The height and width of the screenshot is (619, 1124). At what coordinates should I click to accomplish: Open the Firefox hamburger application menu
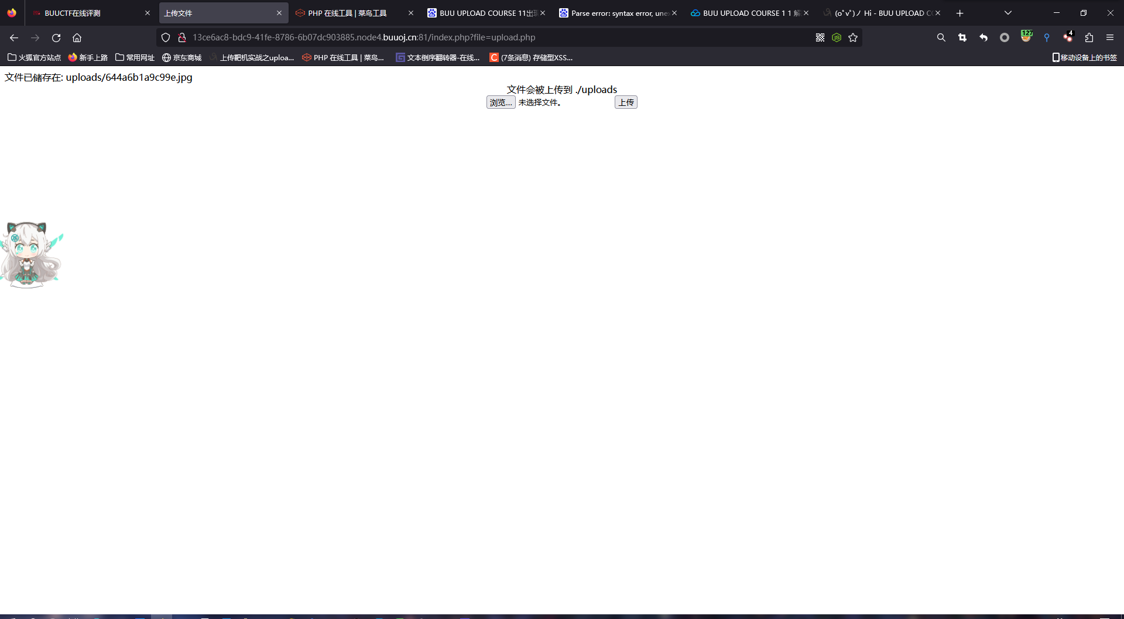point(1110,37)
